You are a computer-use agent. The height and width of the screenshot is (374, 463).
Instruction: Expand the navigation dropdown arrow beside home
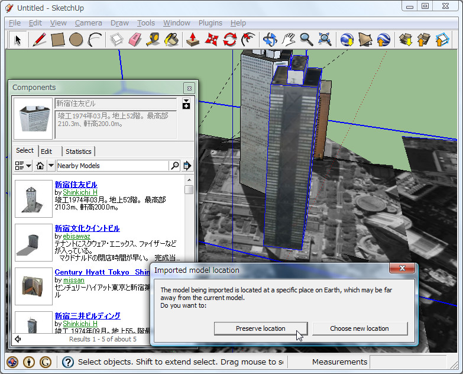pos(51,166)
